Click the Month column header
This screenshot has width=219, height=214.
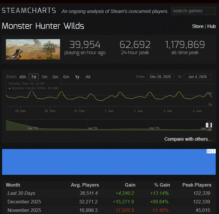click(x=13, y=185)
